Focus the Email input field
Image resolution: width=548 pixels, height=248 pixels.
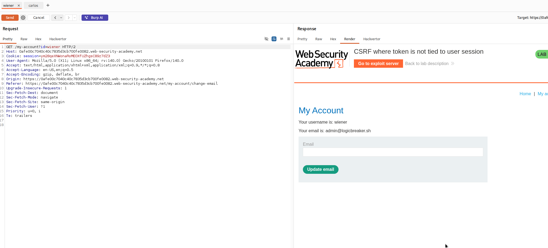(x=393, y=152)
